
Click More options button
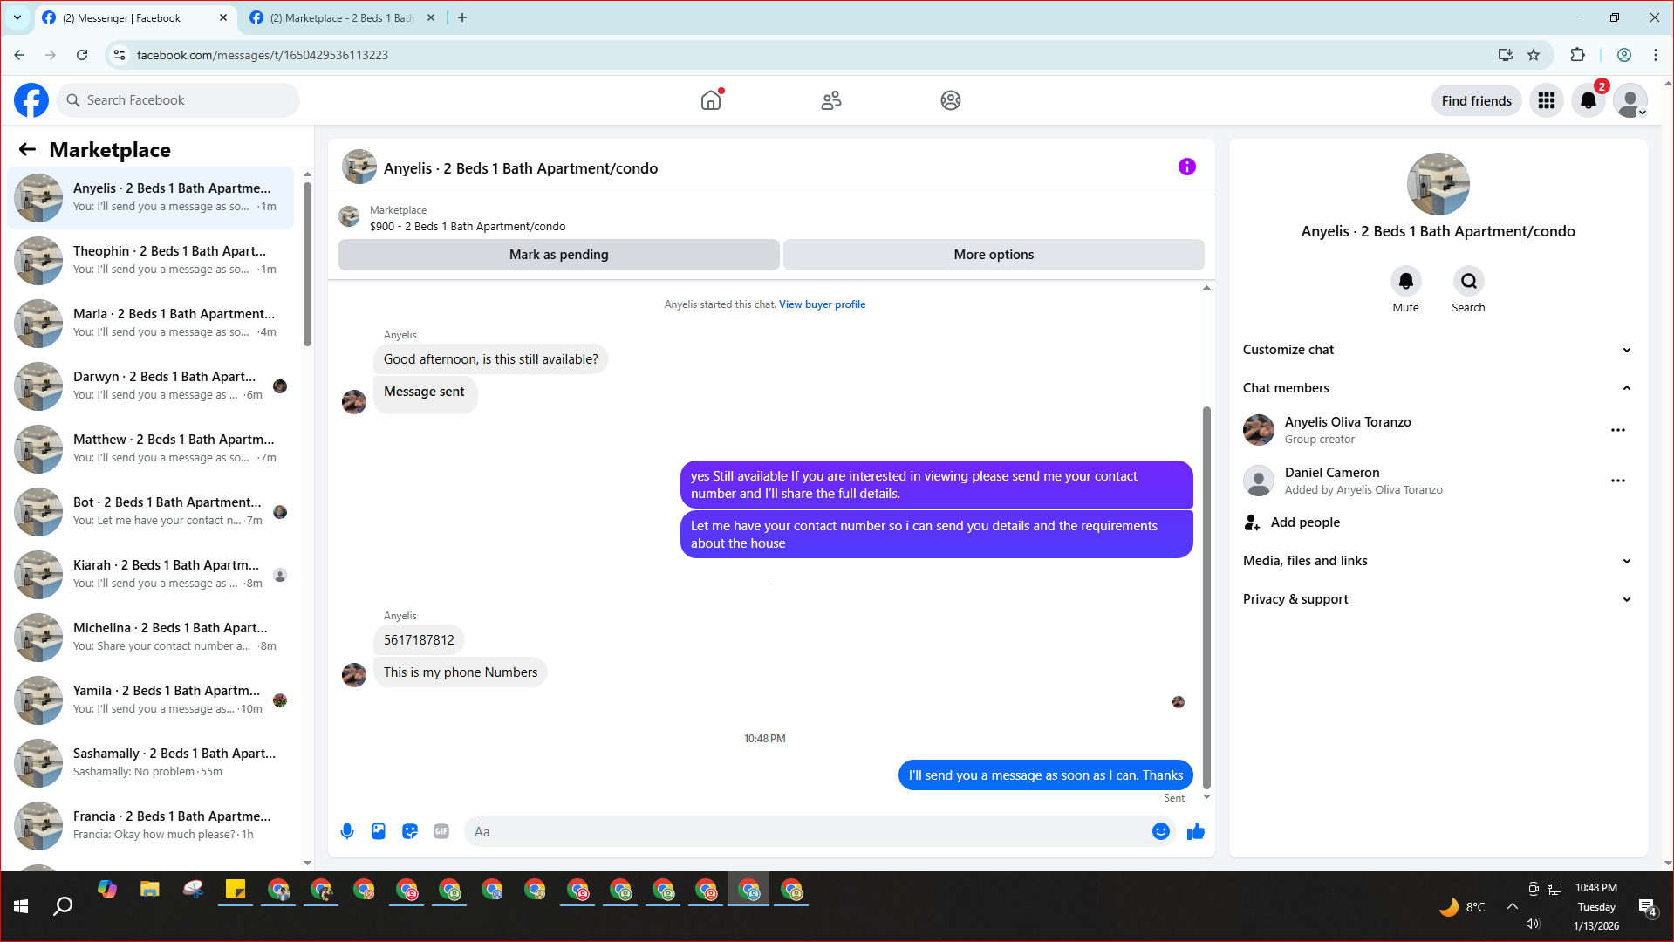point(994,255)
